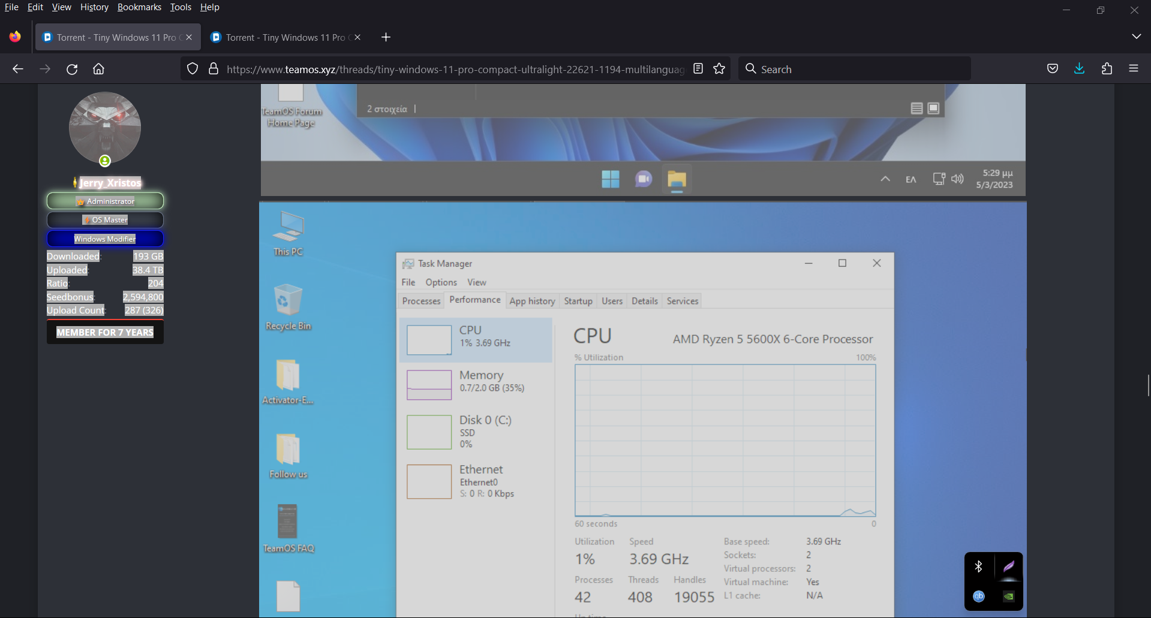The height and width of the screenshot is (618, 1151).
Task: Click the green online status icon on avatar
Action: 105,161
